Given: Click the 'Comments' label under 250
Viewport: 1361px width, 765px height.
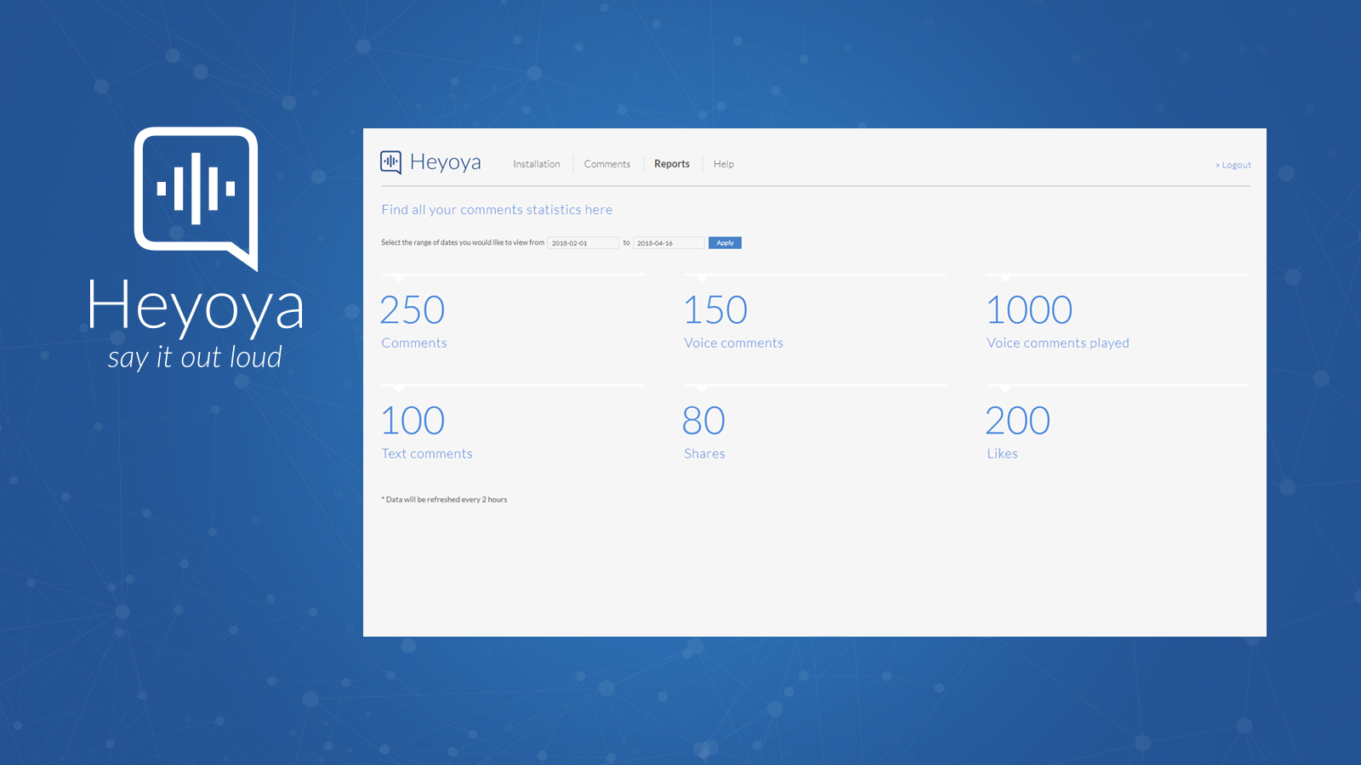Looking at the screenshot, I should point(414,343).
